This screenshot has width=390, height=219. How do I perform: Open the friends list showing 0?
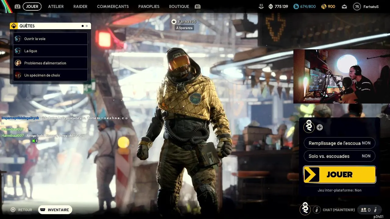tap(365, 210)
